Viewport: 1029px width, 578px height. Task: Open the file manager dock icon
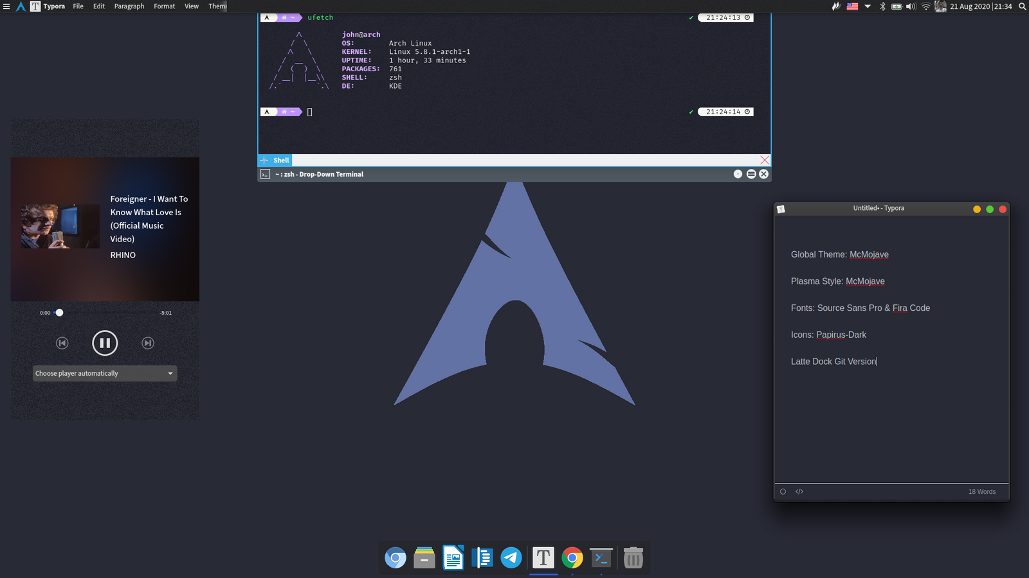tap(424, 558)
